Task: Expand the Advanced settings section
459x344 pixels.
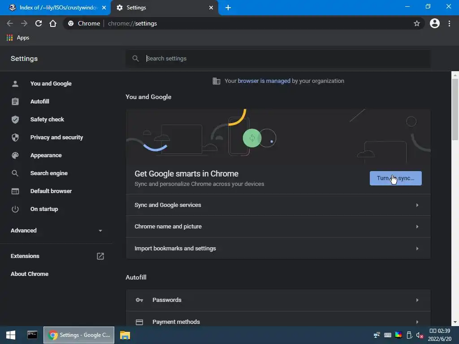Action: (56, 231)
